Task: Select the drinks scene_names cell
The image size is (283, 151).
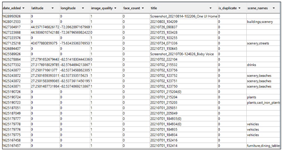Action: pos(252,65)
